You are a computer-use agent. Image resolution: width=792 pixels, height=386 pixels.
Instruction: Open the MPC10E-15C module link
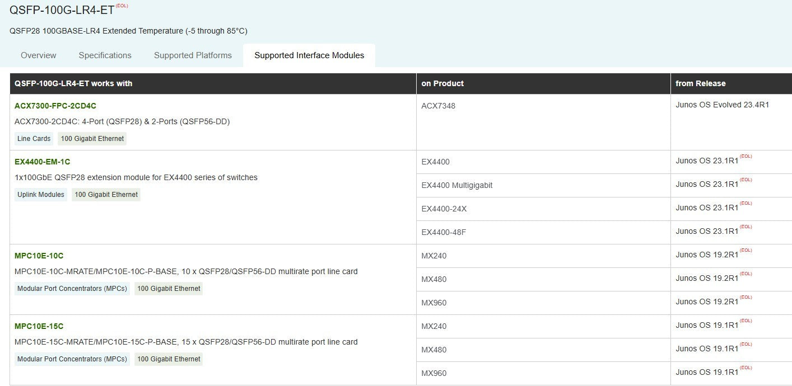39,326
